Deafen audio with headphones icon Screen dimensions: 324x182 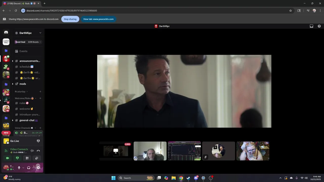coord(29,168)
